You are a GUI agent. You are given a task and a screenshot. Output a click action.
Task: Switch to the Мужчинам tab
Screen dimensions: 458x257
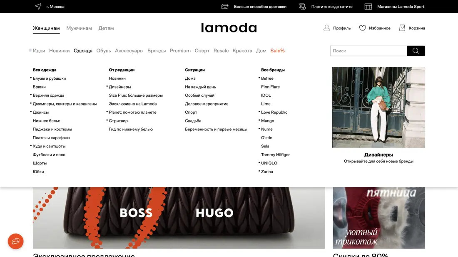tap(80, 28)
